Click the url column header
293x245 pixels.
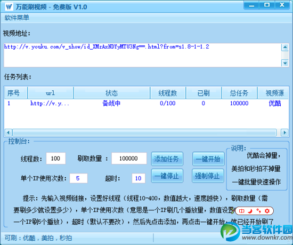click(51, 93)
